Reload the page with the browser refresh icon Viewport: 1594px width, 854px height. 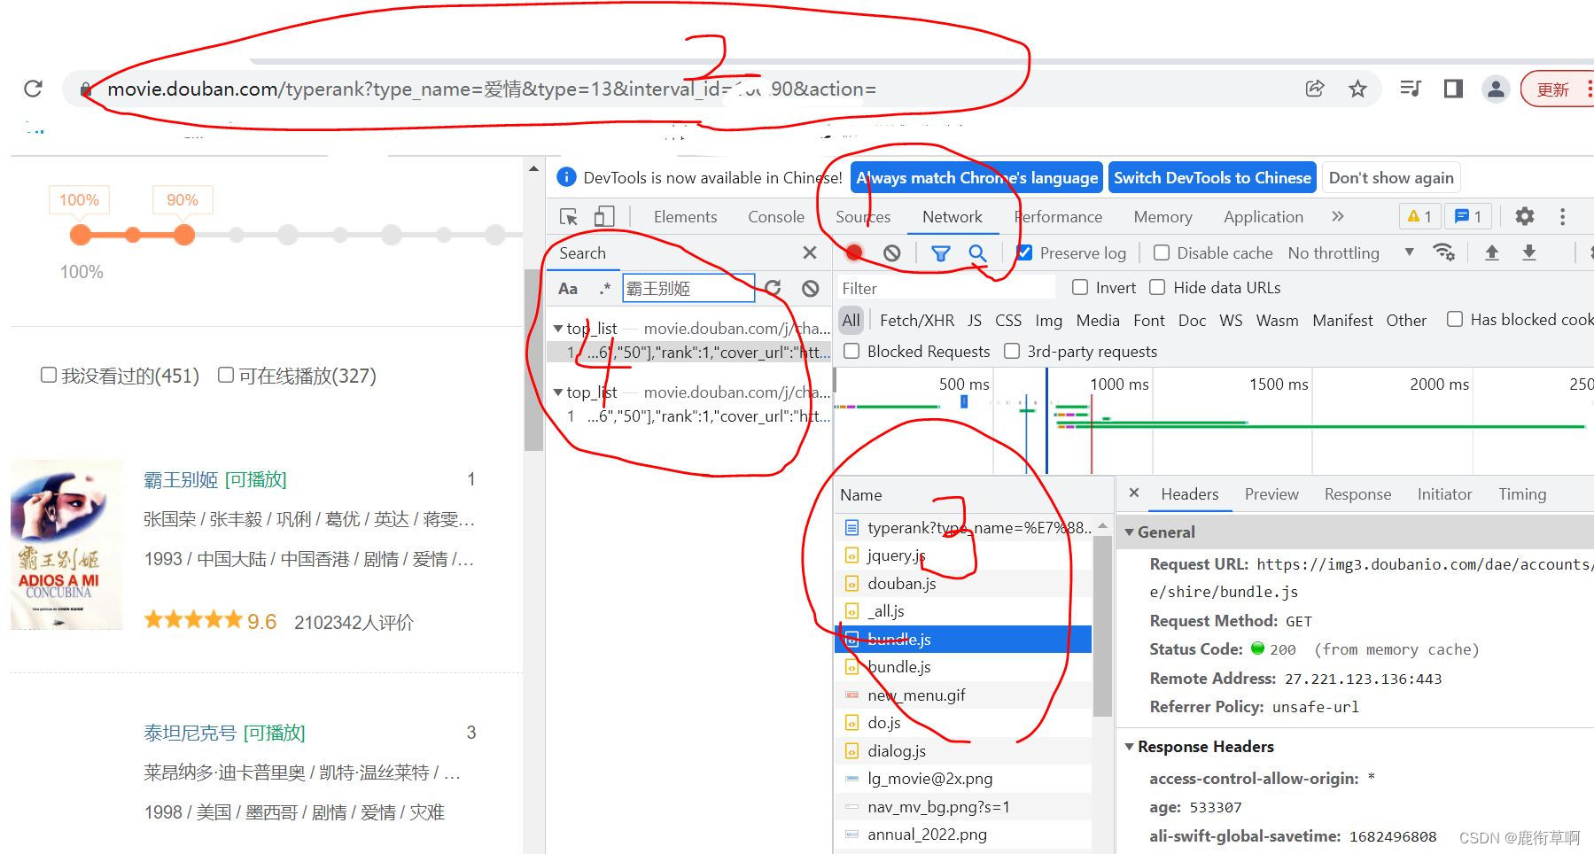34,89
